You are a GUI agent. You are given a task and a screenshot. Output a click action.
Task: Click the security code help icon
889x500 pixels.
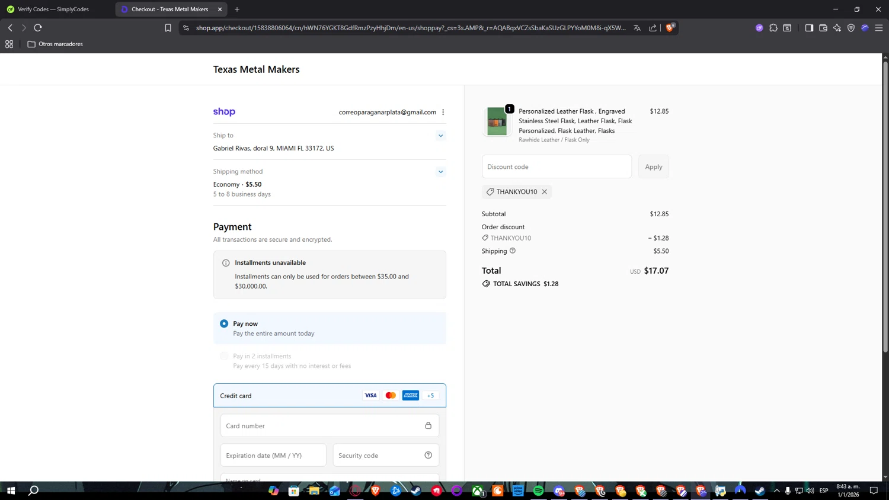pos(428,455)
